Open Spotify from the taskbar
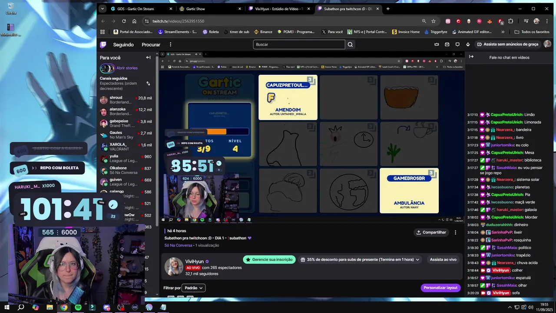 (78, 307)
